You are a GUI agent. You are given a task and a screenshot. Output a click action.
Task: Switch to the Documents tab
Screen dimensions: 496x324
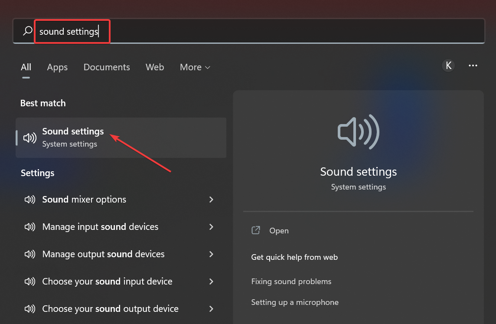107,67
